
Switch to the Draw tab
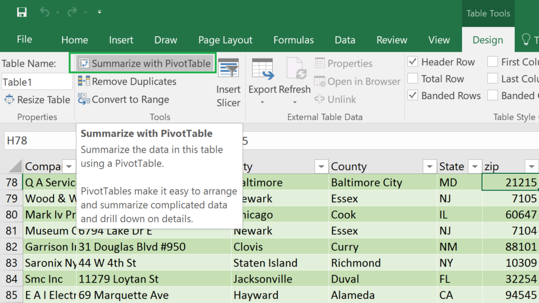click(x=166, y=40)
